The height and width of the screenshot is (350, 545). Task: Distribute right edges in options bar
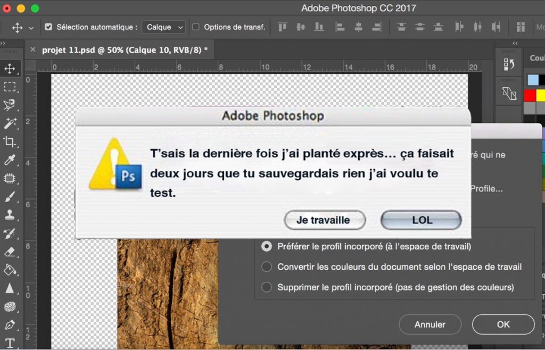[496, 27]
